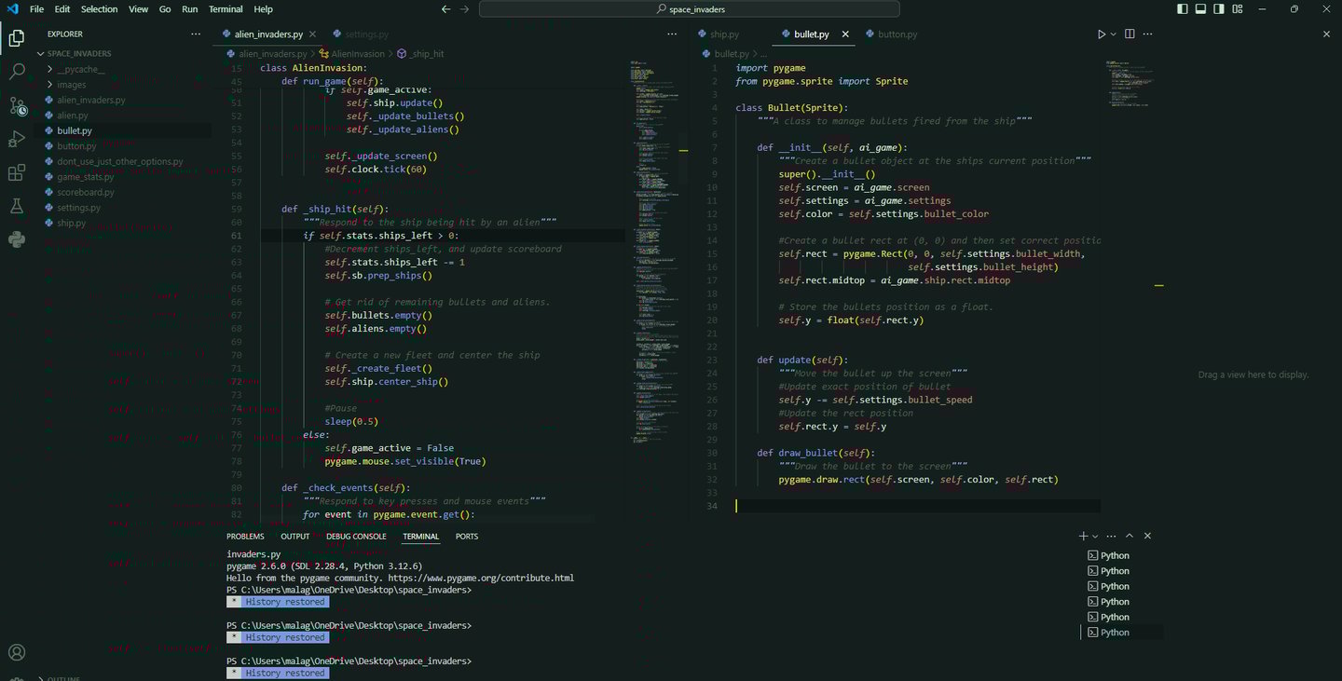1342x681 pixels.
Task: Split the right editor group
Action: pos(1130,34)
